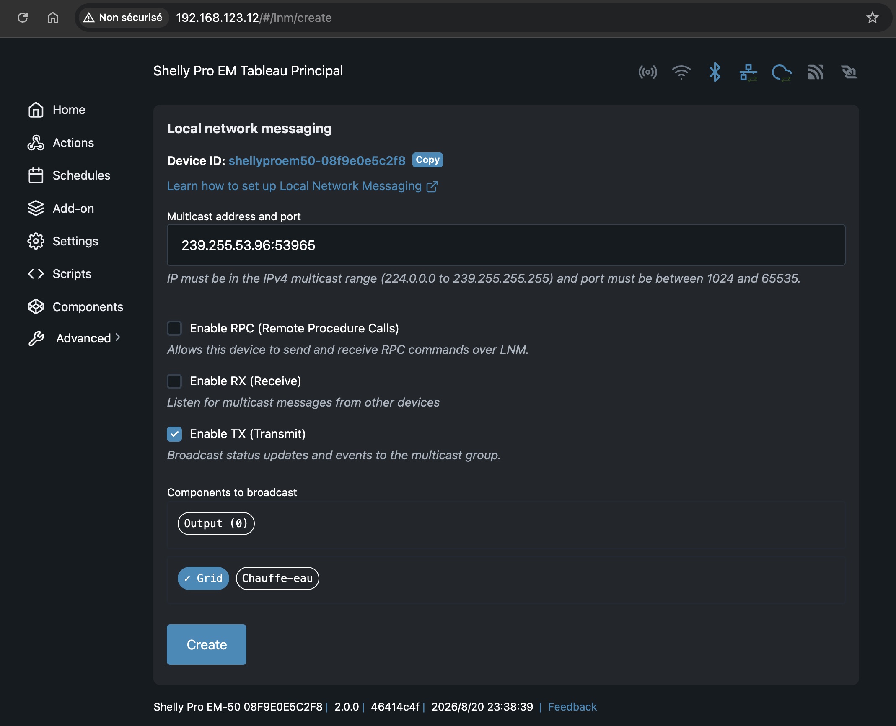Click the Local network messaging heading
This screenshot has height=726, width=896.
coord(249,129)
